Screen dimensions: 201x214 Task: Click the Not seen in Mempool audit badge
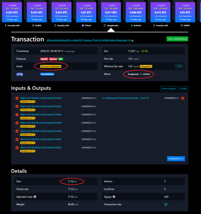(x=51, y=66)
